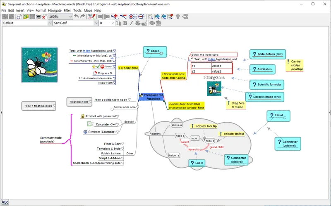Open find and replace icon

[170, 17]
